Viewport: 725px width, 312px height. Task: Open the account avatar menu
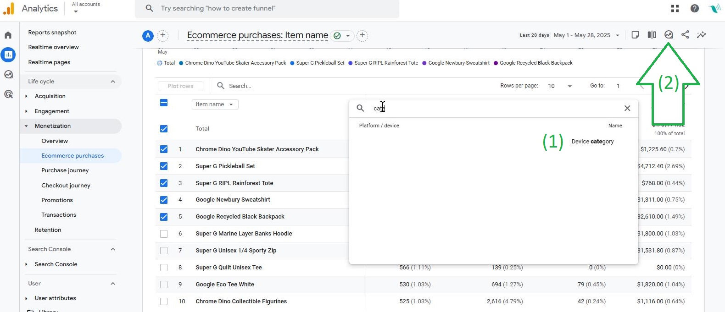coord(714,8)
